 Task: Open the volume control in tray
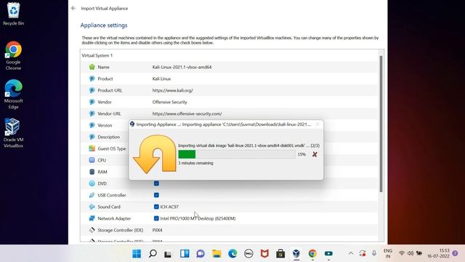411,253
